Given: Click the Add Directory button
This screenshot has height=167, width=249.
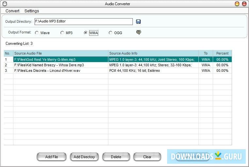Looking at the screenshot, I should [84, 157].
